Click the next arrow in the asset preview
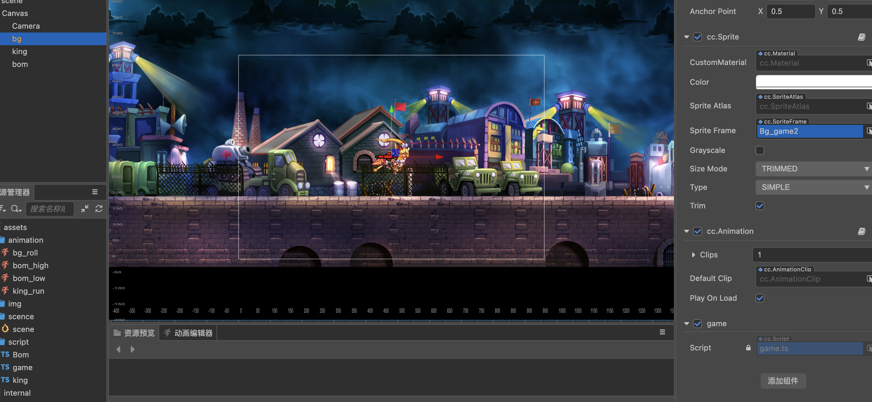 pos(133,349)
